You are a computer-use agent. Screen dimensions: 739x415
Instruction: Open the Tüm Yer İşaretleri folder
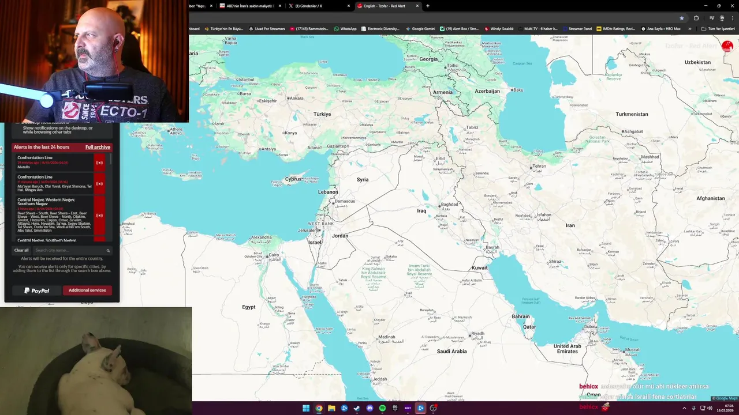point(718,28)
